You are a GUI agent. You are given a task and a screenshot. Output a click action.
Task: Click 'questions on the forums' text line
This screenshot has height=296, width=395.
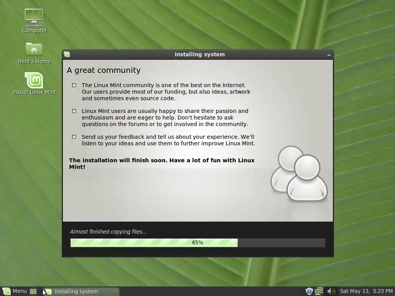pos(165,124)
